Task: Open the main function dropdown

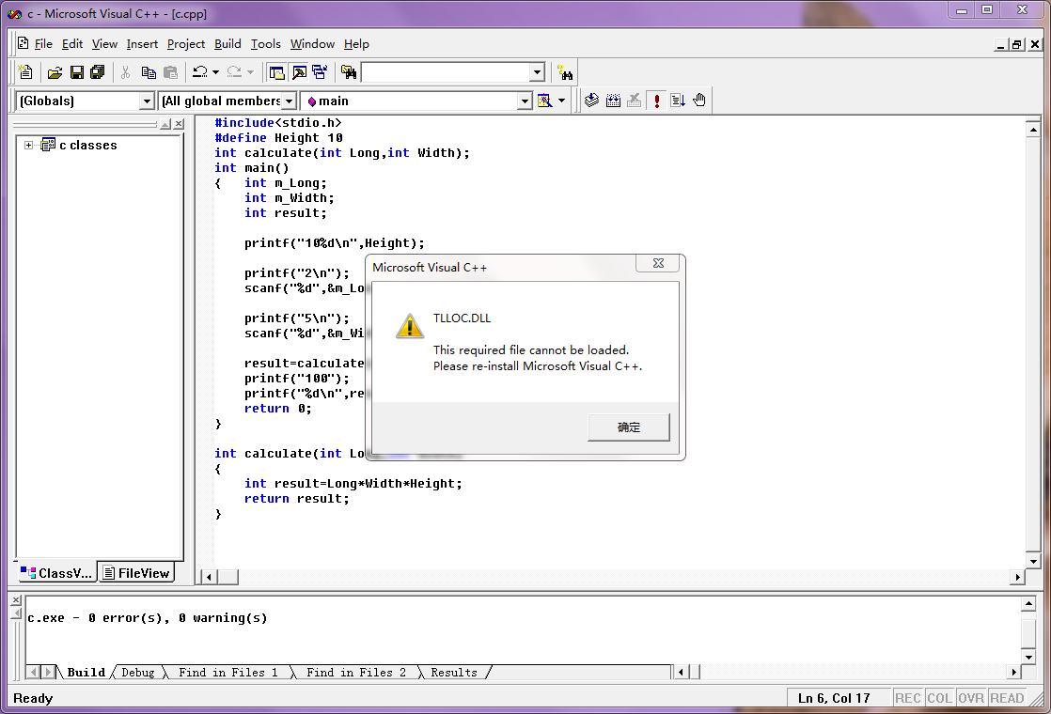Action: pos(525,101)
